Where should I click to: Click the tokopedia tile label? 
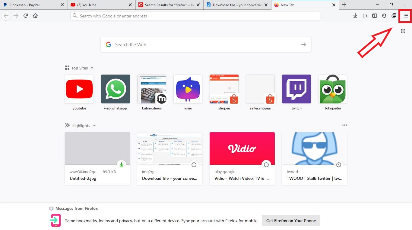point(333,108)
